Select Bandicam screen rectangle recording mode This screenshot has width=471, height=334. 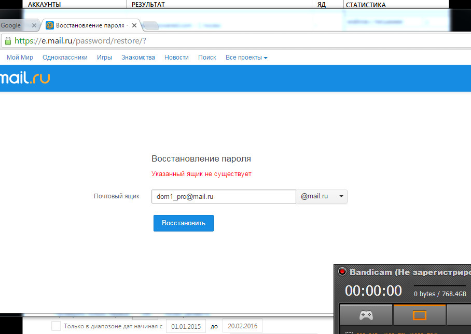420,315
